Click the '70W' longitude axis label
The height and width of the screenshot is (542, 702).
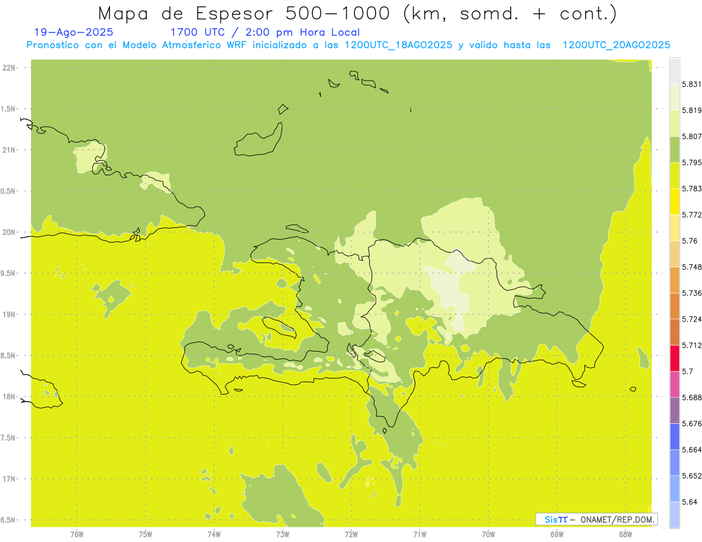(488, 534)
